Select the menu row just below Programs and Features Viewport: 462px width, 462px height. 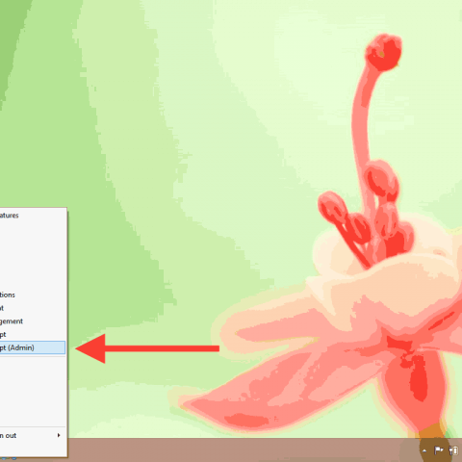(33, 228)
